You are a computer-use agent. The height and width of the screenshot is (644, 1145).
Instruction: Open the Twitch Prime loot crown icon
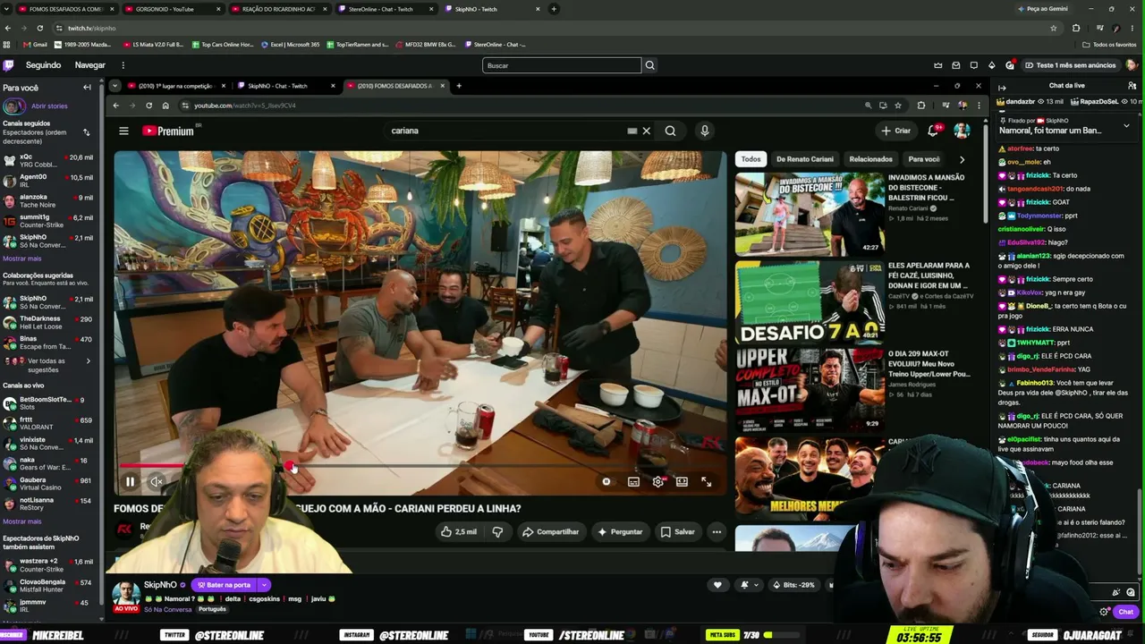938,65
